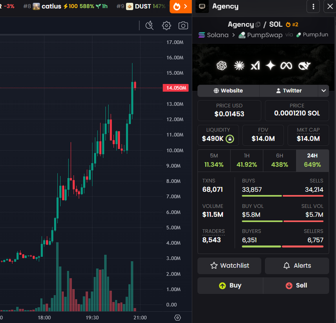
Task: Close the Agency panel
Action: 330,6
